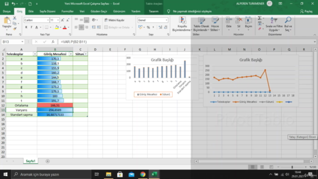Collapse the ribbon with chevron
318x179 pixels.
315,35
